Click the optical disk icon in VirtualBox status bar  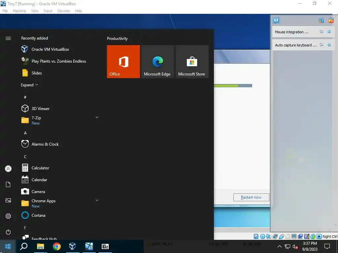[262, 237]
